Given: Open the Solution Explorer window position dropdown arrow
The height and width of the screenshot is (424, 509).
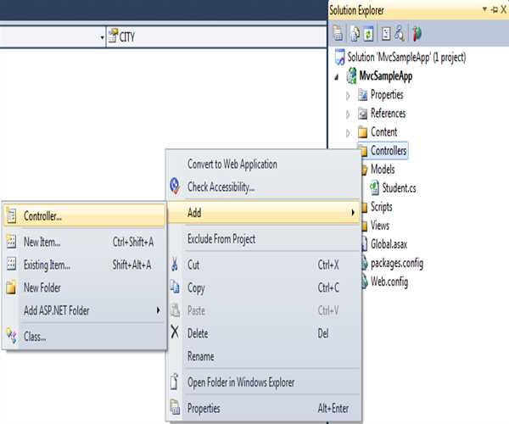Looking at the screenshot, I should (x=484, y=8).
